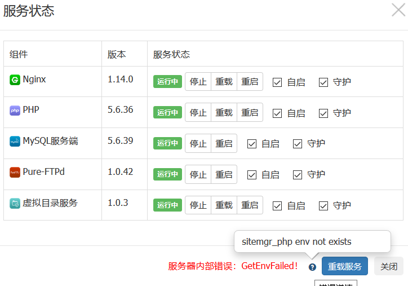Image resolution: width=408 pixels, height=286 pixels.
Task: Click the 虚拟目录服务 icon
Action: click(15, 203)
